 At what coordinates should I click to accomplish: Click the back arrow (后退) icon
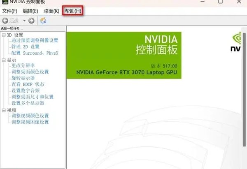(5, 21)
